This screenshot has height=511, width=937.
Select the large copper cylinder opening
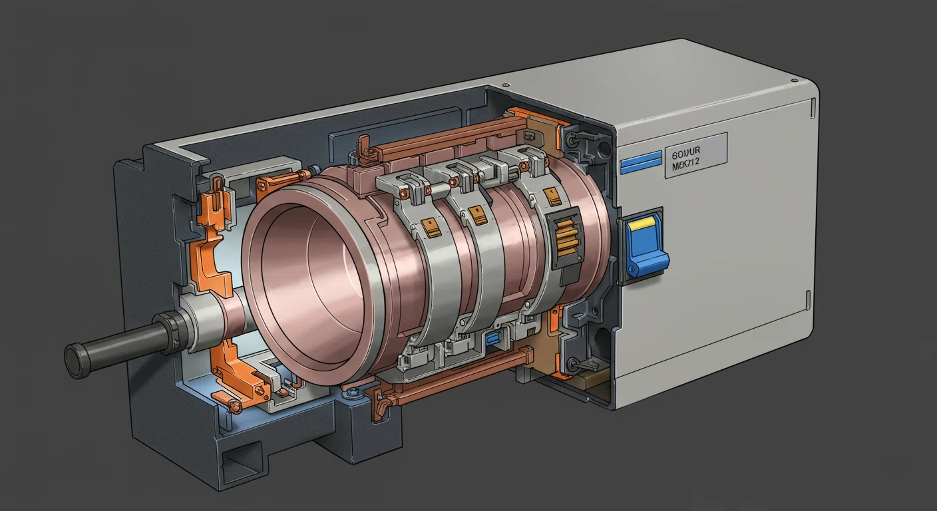pos(313,281)
